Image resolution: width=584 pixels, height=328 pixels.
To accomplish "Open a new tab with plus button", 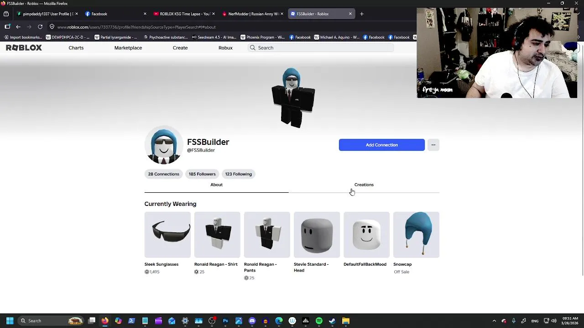I will 361,14.
